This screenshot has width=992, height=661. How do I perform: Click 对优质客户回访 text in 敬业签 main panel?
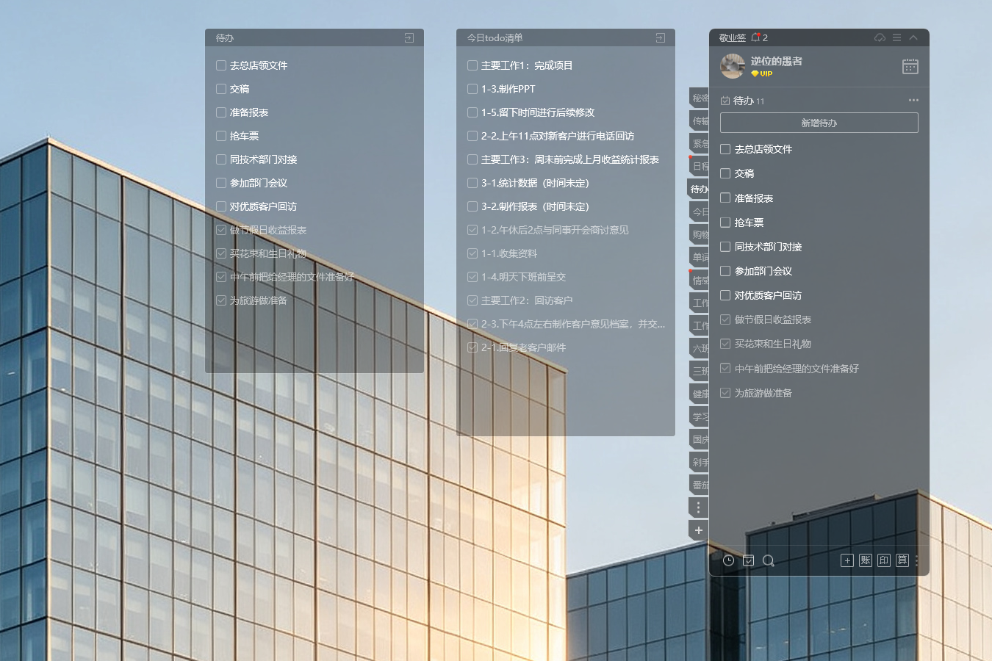(768, 295)
